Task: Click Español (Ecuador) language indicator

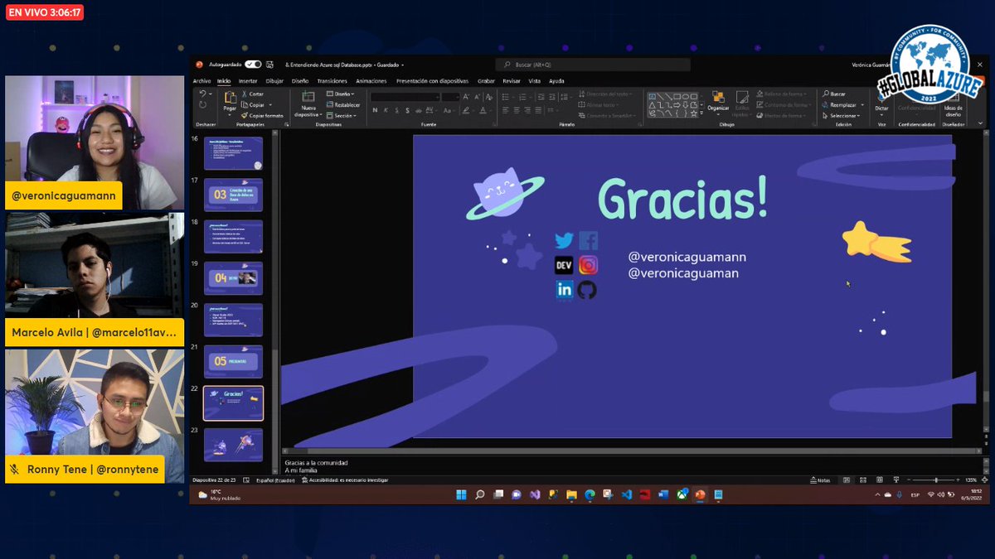Action: (x=274, y=480)
